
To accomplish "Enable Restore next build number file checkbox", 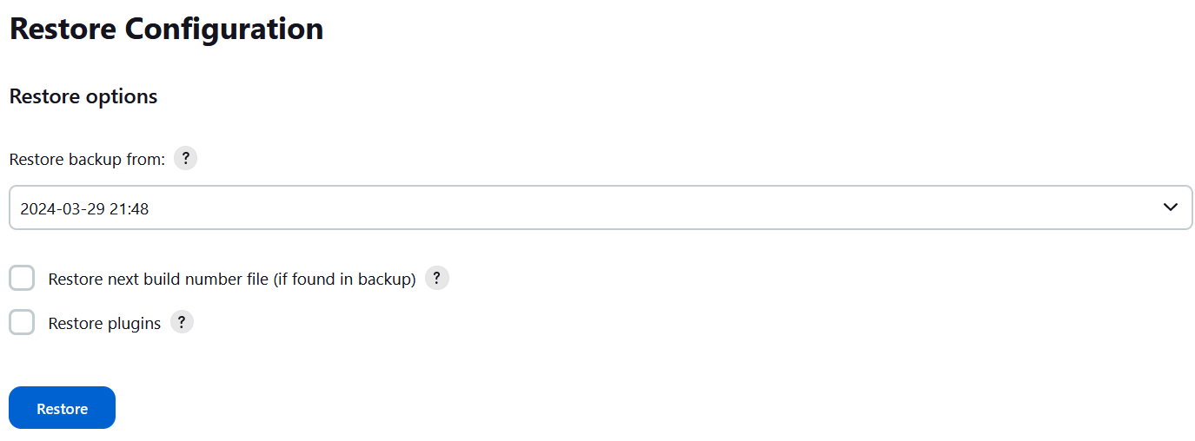I will click(22, 279).
